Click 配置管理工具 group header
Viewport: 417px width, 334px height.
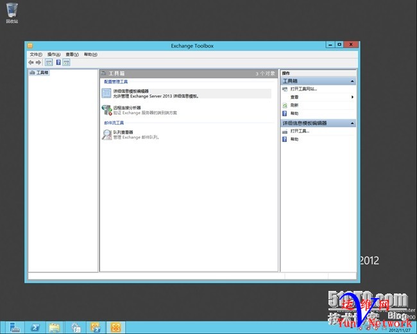[115, 82]
